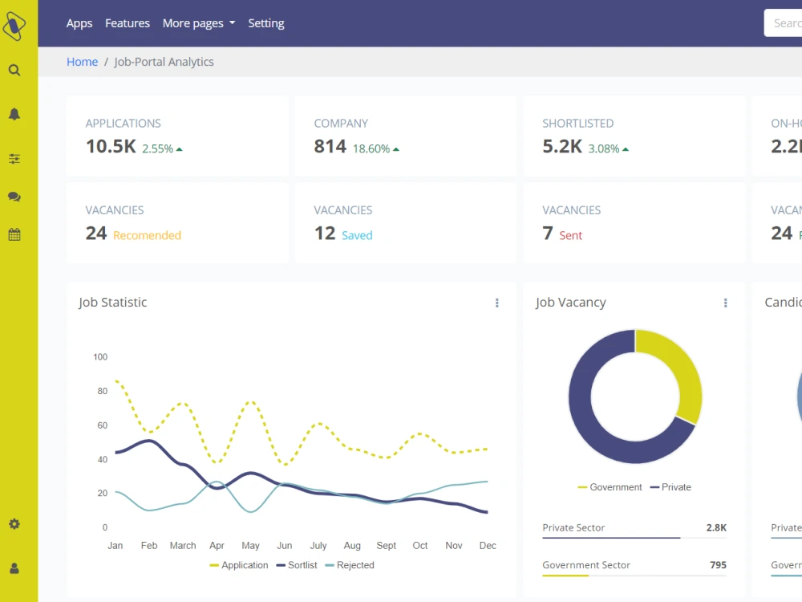Click the 3.08% growth indicator
Image resolution: width=802 pixels, height=602 pixels.
[608, 149]
